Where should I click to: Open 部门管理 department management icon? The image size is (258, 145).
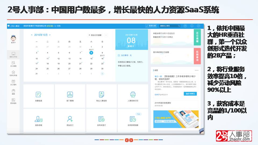(70, 95)
